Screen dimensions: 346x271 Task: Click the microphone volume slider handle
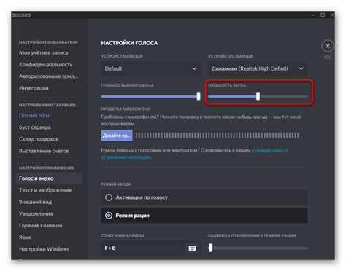pos(199,96)
